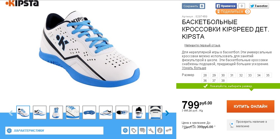280x139 pixels.
Task: Pick shoe size 38
Action: pyautogui.click(x=223, y=81)
